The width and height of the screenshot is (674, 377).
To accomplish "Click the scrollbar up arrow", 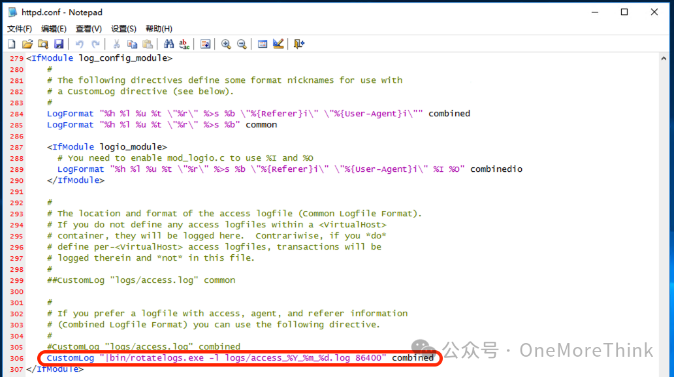I will click(x=664, y=58).
